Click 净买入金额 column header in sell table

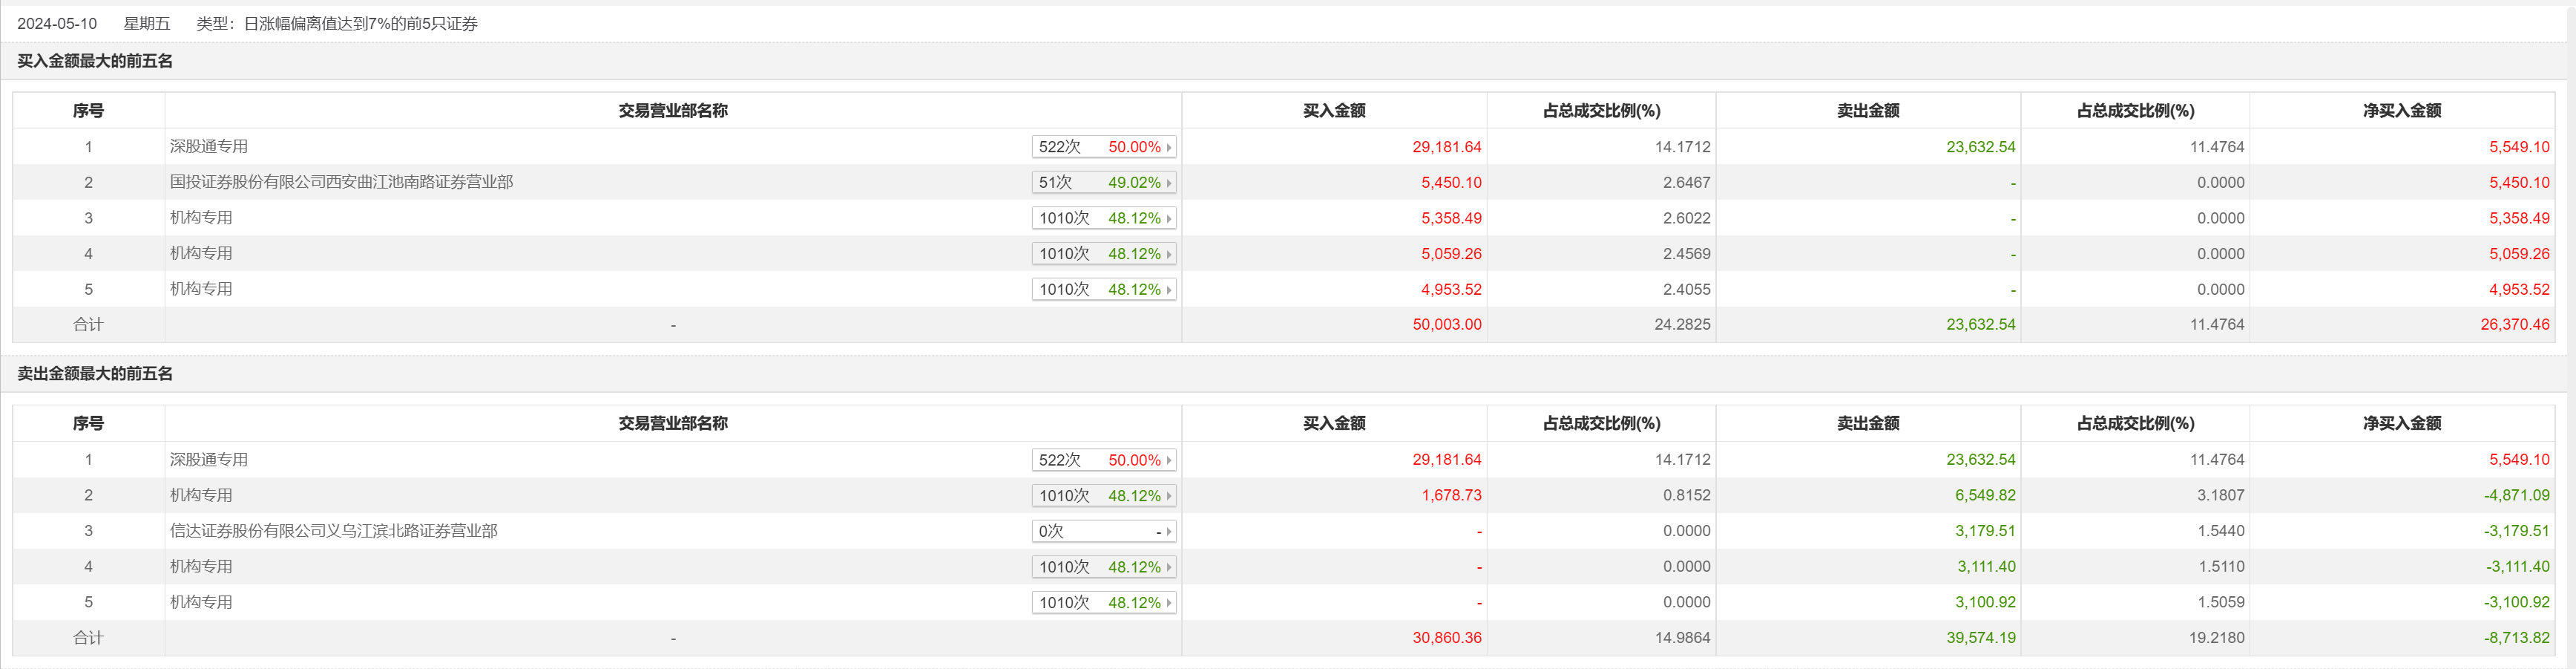point(2401,424)
